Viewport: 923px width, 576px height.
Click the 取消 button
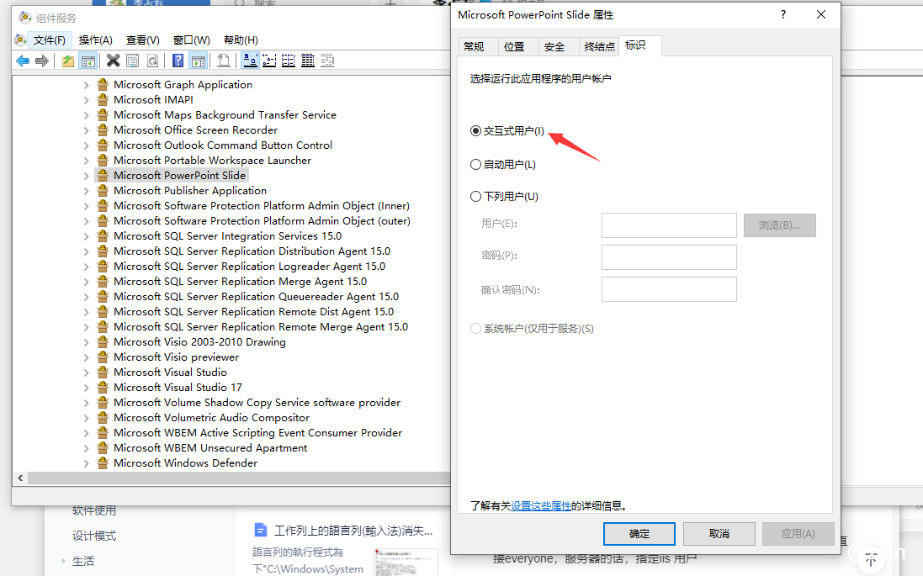pos(719,534)
